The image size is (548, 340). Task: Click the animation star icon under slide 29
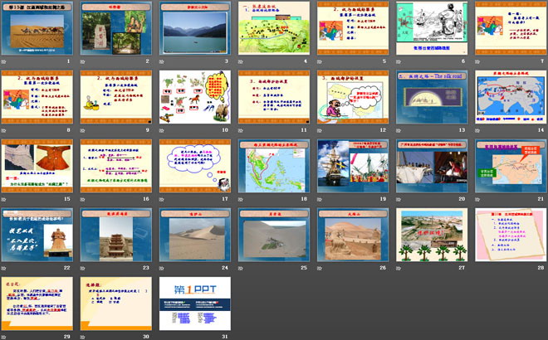click(5, 338)
